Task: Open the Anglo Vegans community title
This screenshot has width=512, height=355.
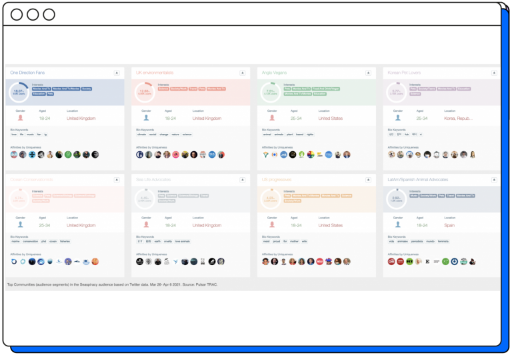Action: [x=272, y=73]
